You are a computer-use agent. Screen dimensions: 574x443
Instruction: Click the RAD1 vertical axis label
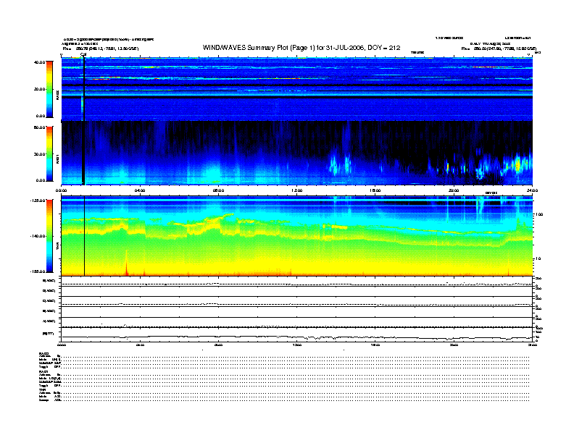[x=57, y=159]
